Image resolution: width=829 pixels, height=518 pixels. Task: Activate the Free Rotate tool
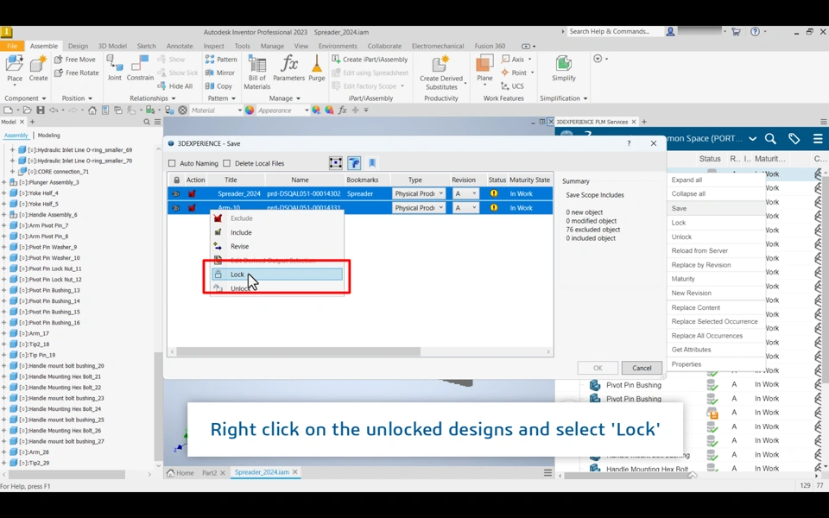77,73
